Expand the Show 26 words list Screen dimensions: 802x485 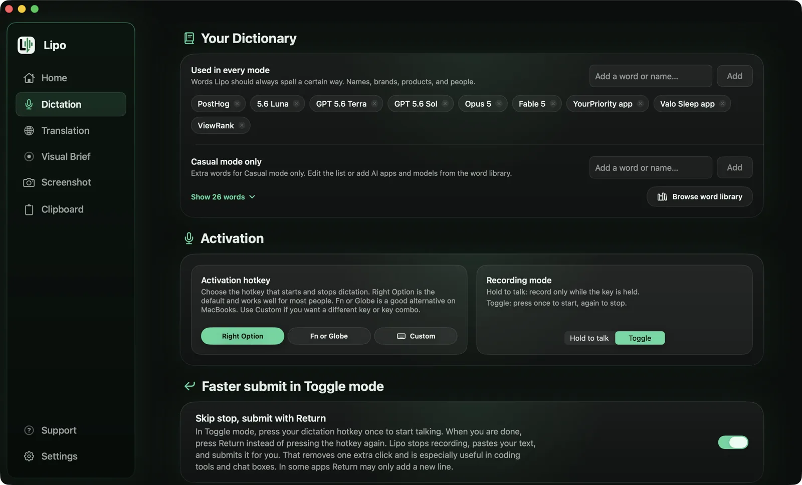[223, 197]
